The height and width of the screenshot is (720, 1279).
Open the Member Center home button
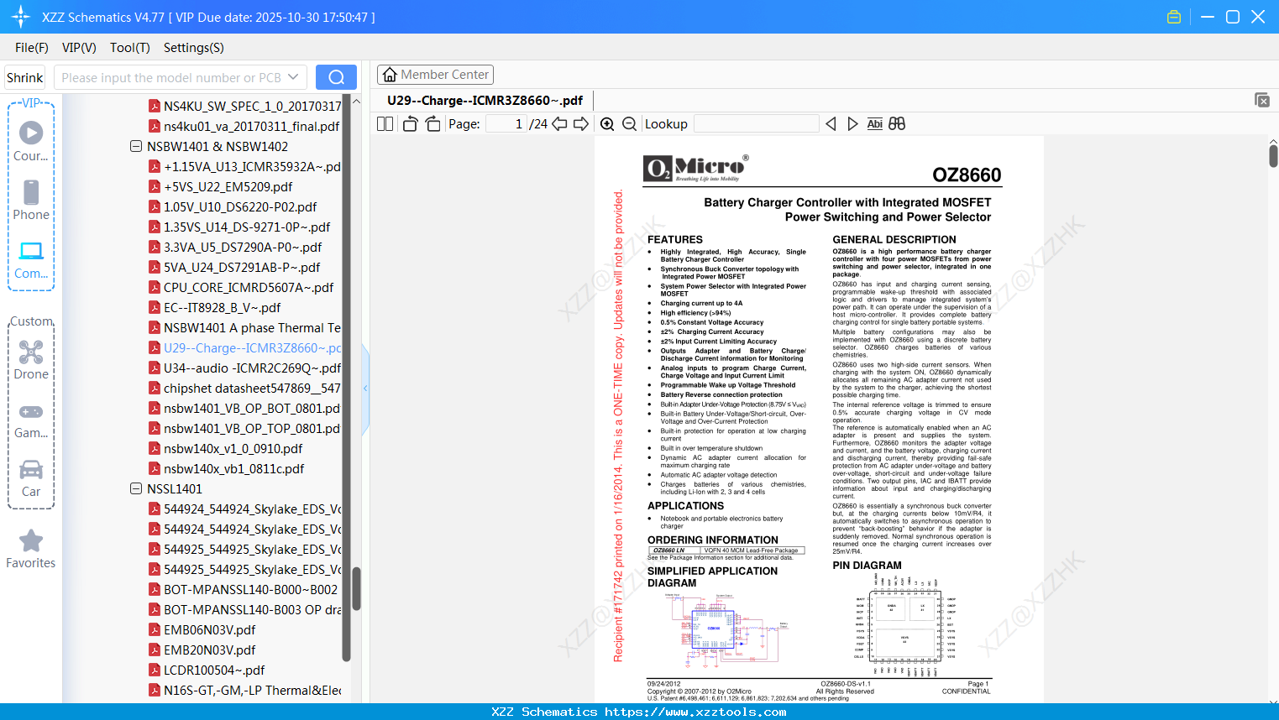pos(435,75)
